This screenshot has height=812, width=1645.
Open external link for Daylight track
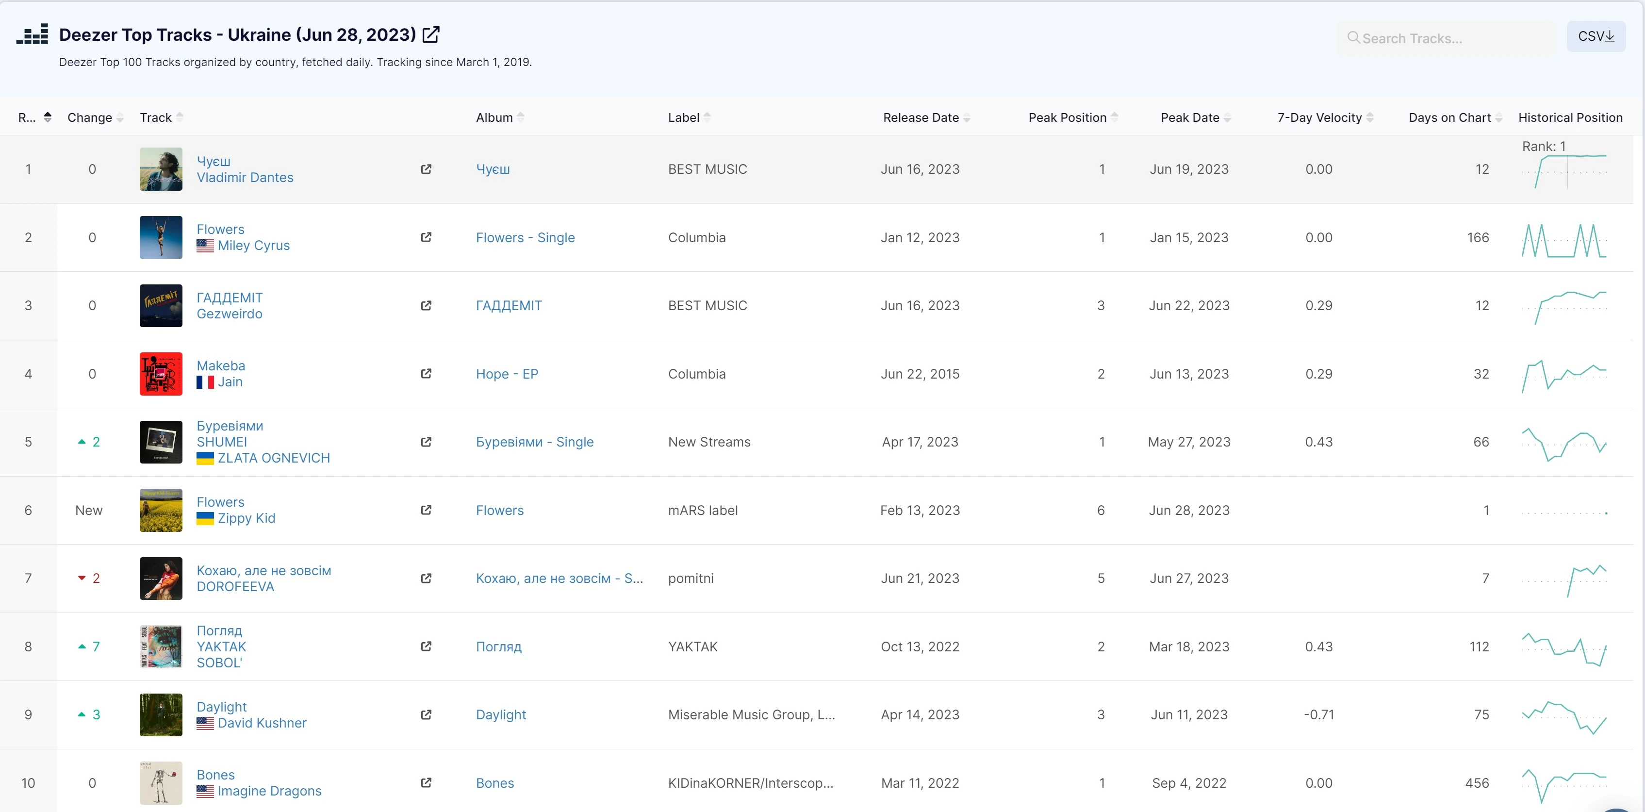pos(426,714)
